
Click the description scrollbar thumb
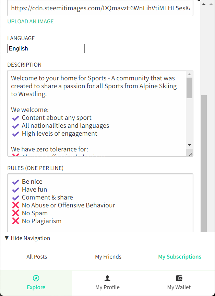click(190, 88)
